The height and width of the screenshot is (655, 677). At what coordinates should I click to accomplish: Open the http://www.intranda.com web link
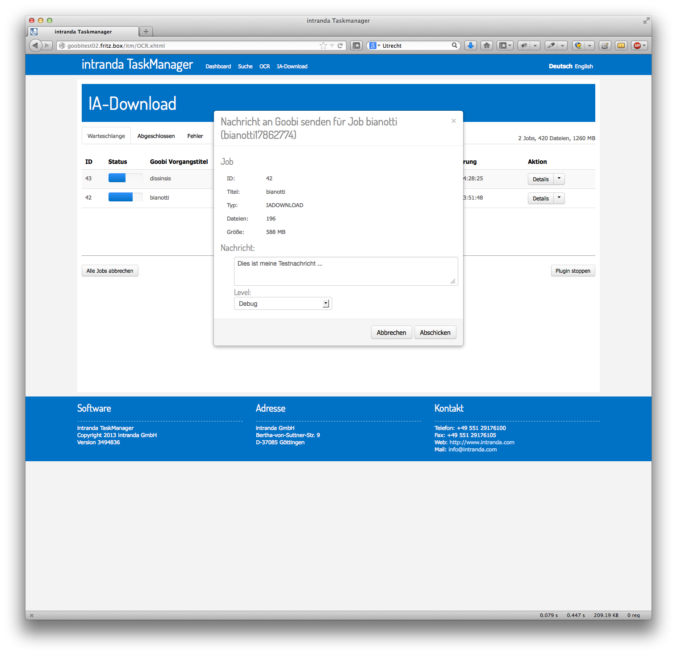482,442
